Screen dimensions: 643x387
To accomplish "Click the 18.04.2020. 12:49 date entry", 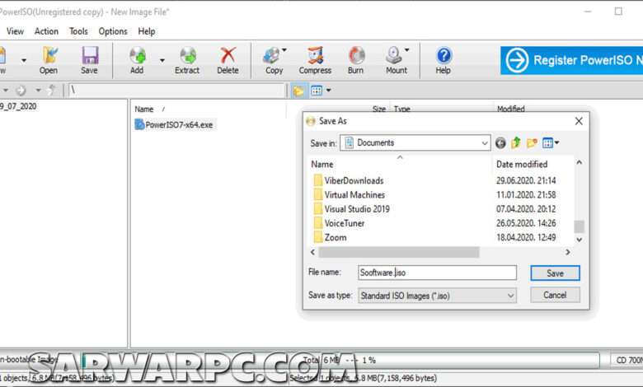I will pyautogui.click(x=526, y=237).
